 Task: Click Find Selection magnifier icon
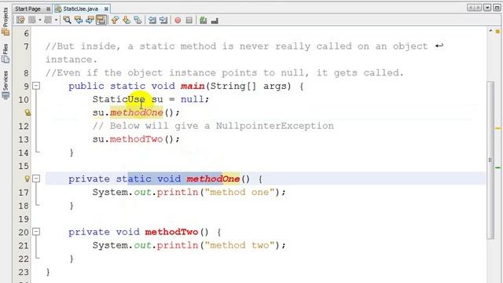(x=67, y=20)
